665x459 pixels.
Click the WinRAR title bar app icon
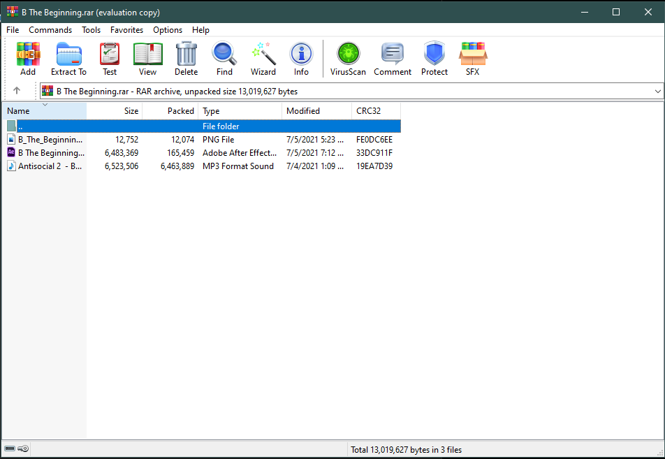click(13, 12)
